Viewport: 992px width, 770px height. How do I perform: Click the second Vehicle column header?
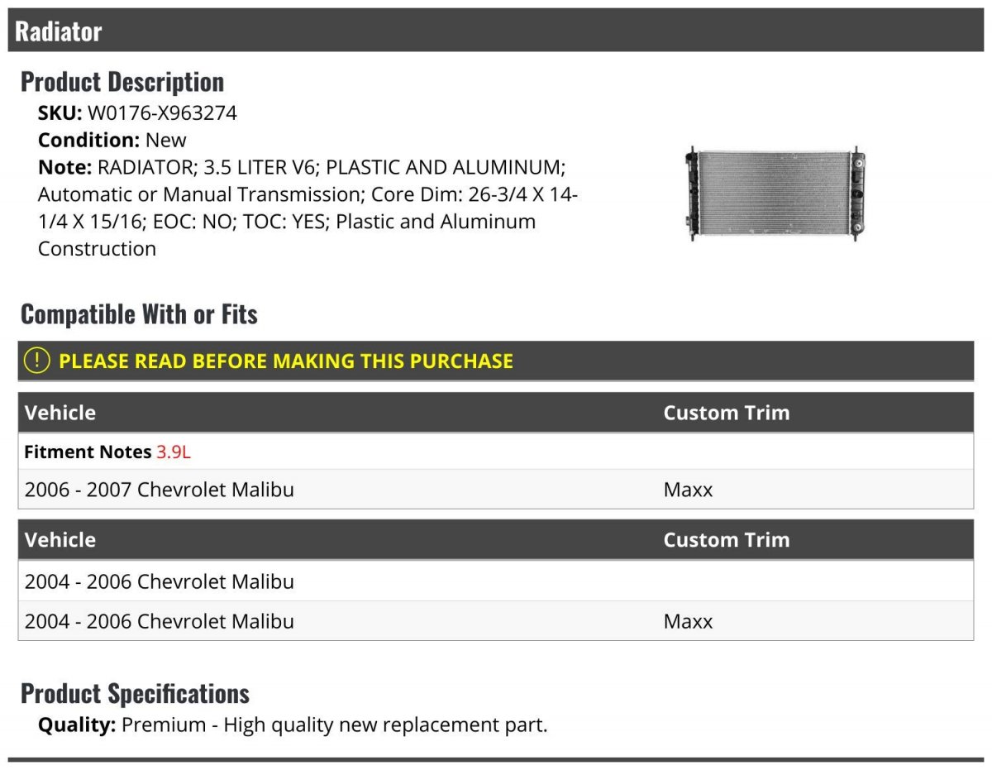tap(60, 540)
